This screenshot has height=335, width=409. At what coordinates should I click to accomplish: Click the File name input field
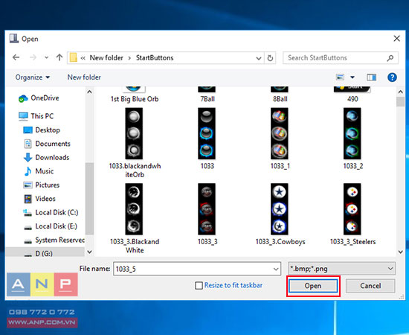[x=197, y=269]
